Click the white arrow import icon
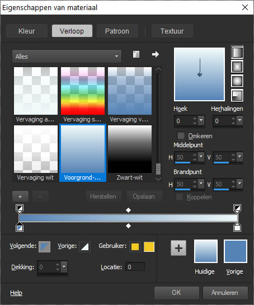 (156, 54)
